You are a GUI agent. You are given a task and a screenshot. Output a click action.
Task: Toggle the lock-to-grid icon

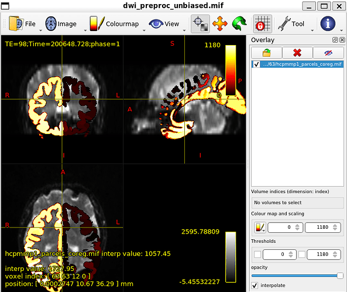pos(263,23)
